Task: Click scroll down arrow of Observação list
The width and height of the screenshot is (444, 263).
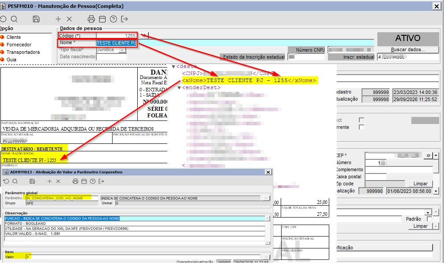Action: point(267,243)
